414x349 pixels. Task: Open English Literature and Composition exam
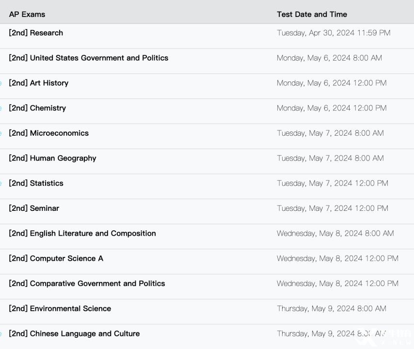pyautogui.click(x=82, y=234)
